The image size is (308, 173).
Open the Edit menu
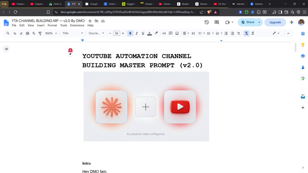click(x=22, y=25)
